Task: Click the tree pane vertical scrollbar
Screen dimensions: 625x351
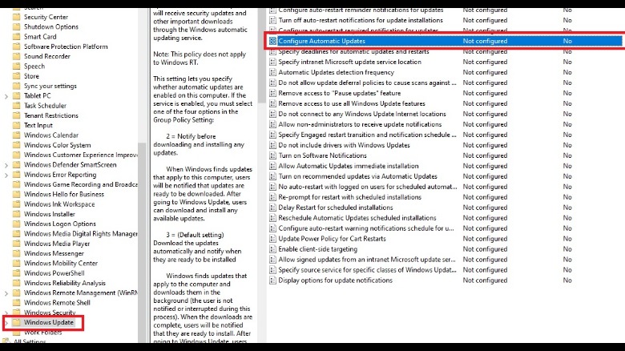Action: tap(142, 243)
